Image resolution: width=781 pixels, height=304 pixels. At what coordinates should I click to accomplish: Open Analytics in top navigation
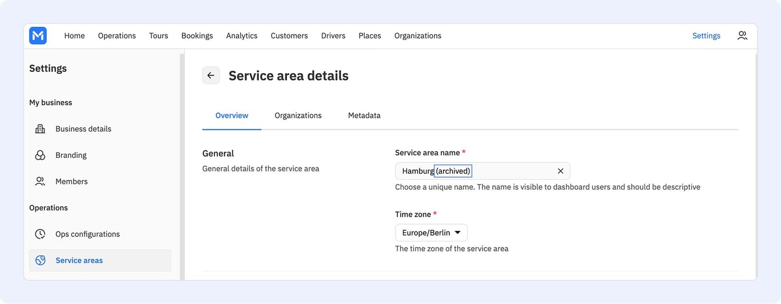point(242,35)
